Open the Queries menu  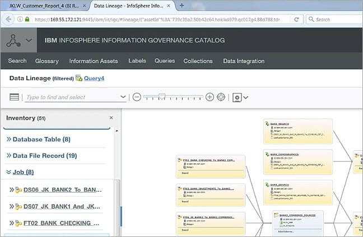[165, 61]
